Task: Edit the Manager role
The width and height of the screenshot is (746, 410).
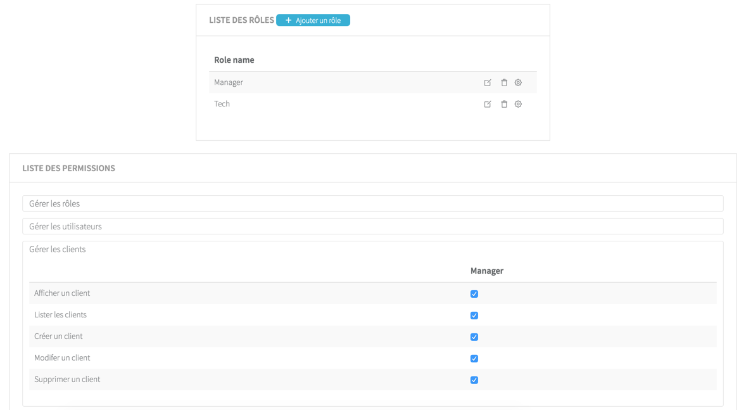Action: pos(488,83)
